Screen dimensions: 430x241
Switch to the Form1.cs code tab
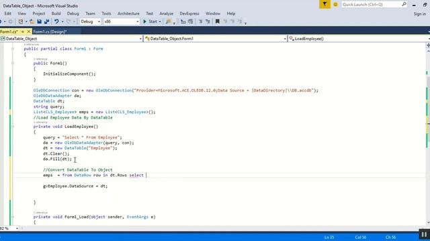tap(9, 31)
